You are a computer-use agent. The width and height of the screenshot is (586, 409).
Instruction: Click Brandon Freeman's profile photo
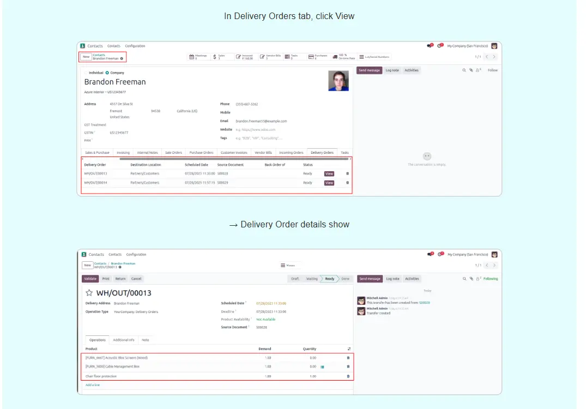(338, 81)
